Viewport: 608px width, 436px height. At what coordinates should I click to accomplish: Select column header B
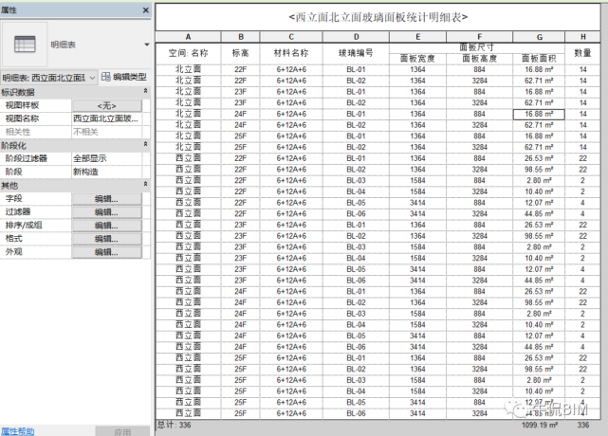pyautogui.click(x=240, y=37)
